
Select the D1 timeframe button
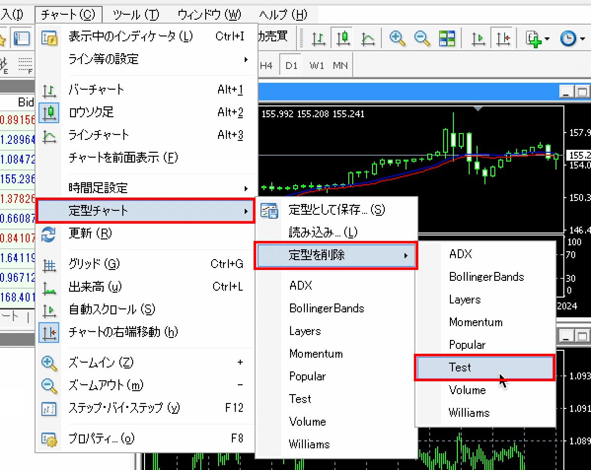291,66
